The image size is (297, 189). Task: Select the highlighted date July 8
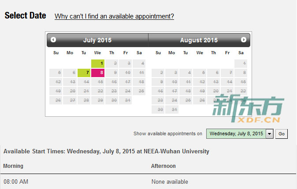(x=98, y=73)
